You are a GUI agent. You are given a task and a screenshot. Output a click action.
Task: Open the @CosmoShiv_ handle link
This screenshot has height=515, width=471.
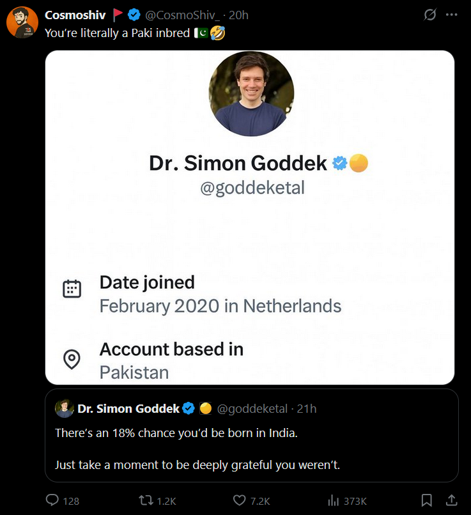coord(183,15)
